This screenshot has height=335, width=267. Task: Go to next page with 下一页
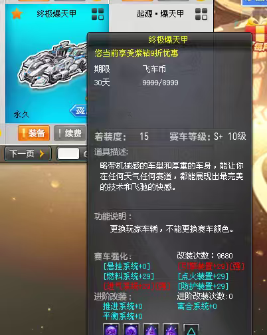tap(28, 153)
